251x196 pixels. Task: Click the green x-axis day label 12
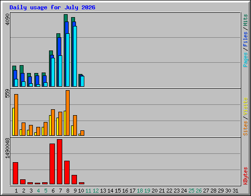(96, 191)
